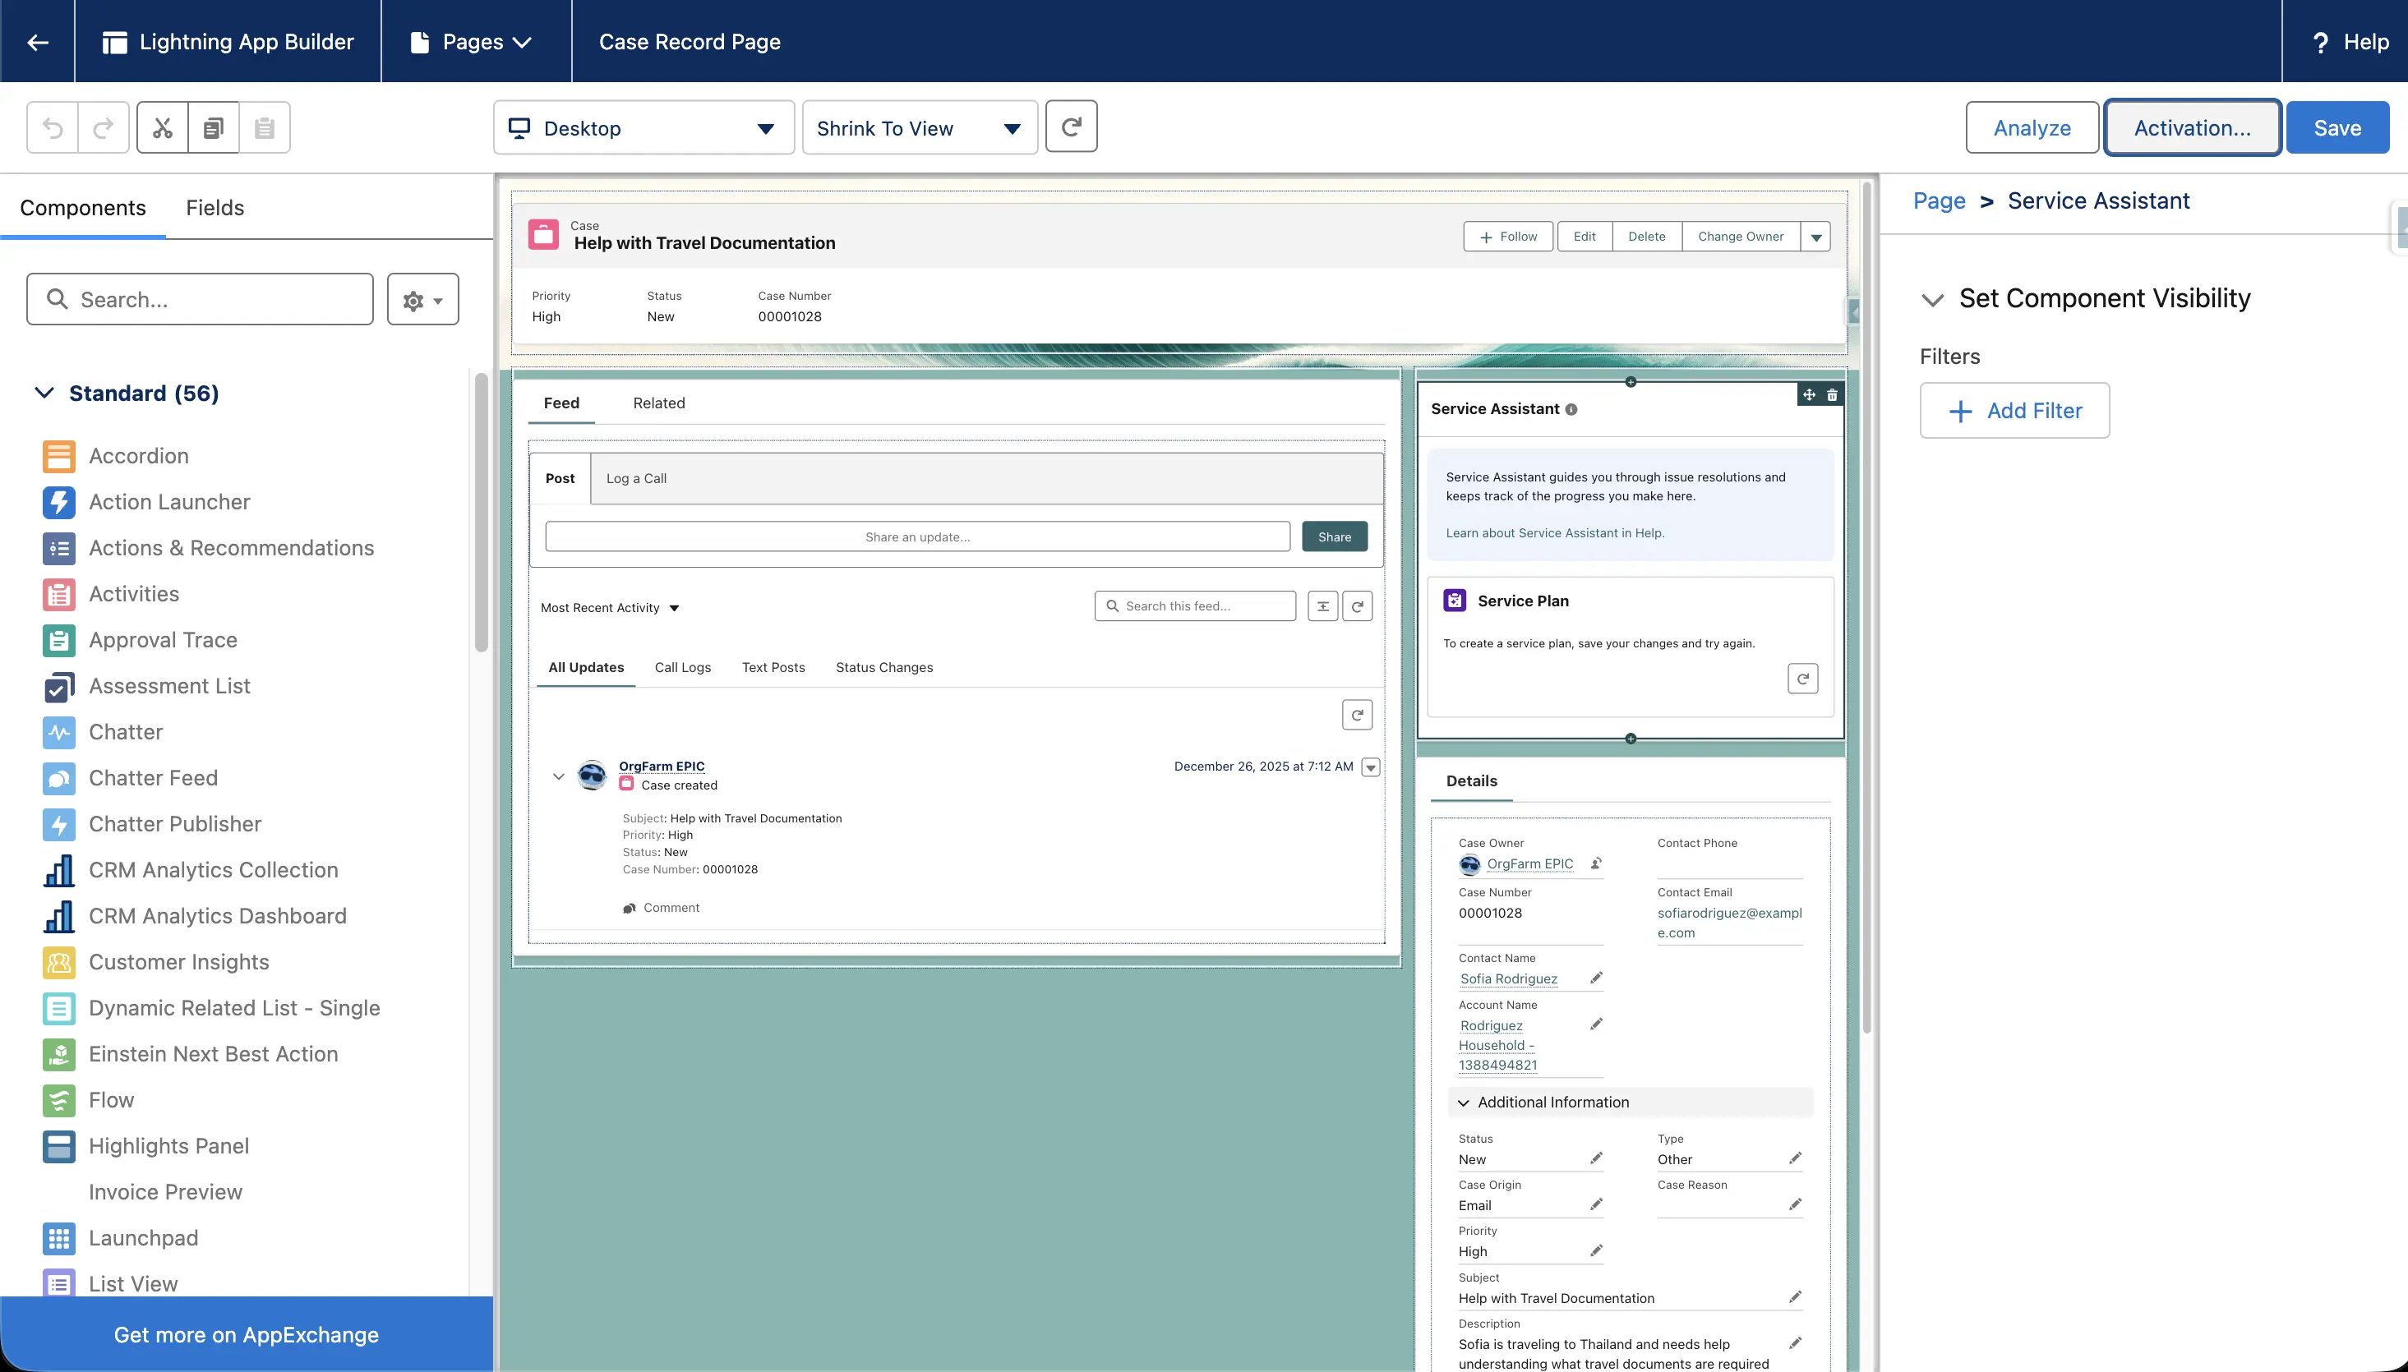Switch to the Fields tab
2408x1372 pixels.
(x=215, y=207)
